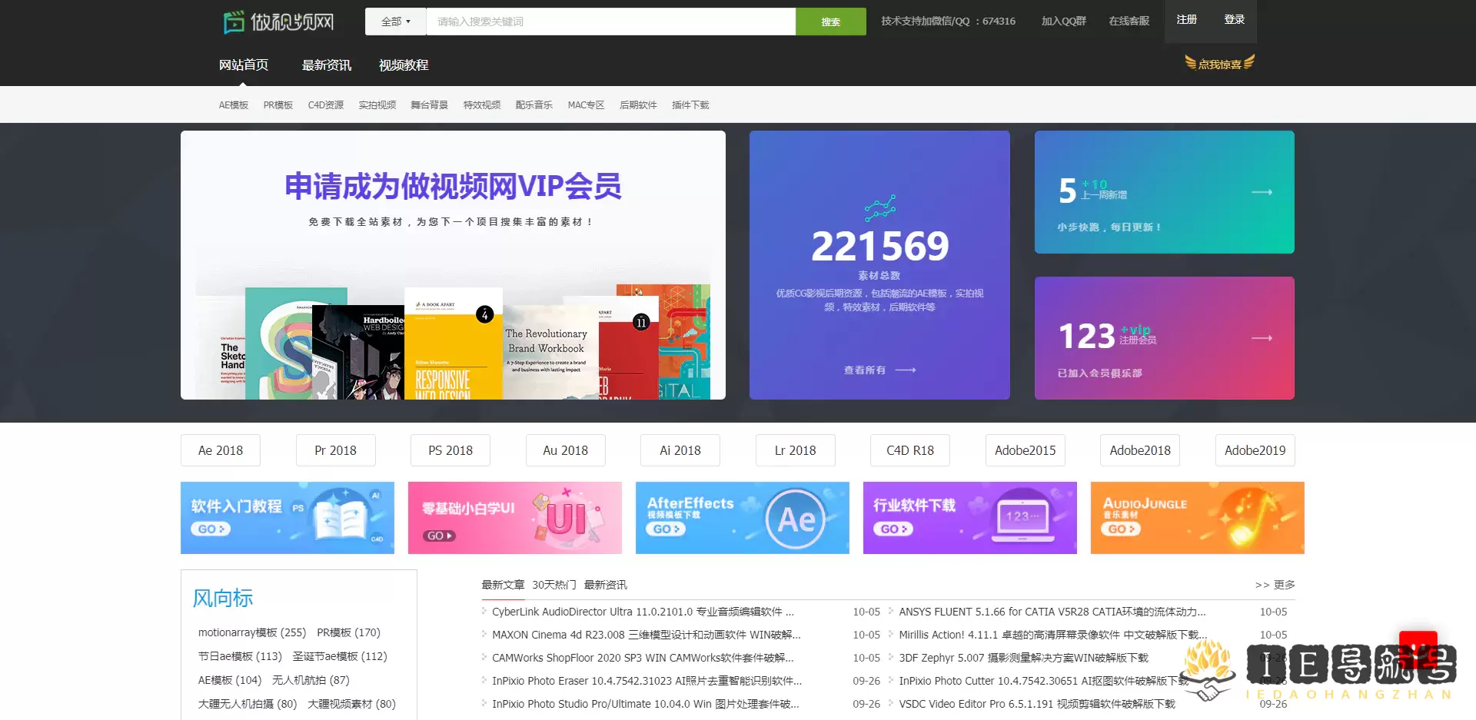This screenshot has height=720, width=1476.
Task: Open the 视频教程 navigation menu
Action: 403,65
